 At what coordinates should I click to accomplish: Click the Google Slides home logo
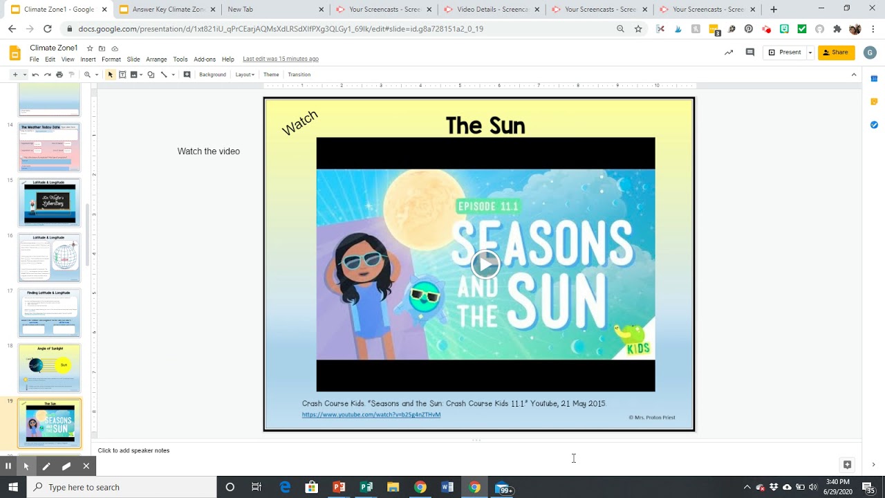tap(15, 53)
